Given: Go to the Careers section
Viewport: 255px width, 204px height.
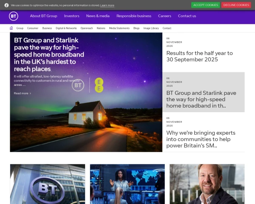Looking at the screenshot, I should coord(164,16).
